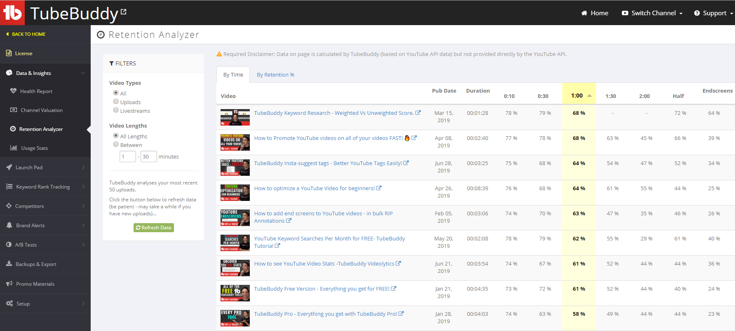Viewport: 735px width, 331px height.
Task: Click the Health Report heart icon
Action: (14, 91)
